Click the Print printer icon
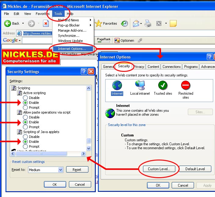 pyautogui.click(x=148, y=23)
